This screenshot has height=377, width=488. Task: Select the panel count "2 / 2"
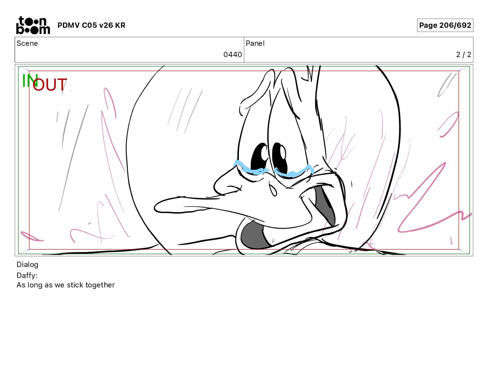tap(463, 55)
